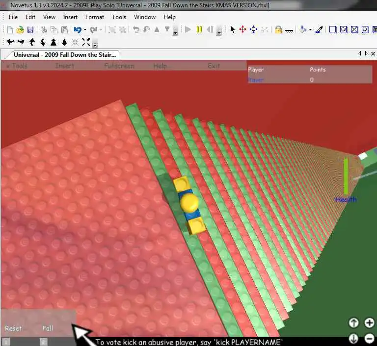Cut selection with the scissors icon

44,30
